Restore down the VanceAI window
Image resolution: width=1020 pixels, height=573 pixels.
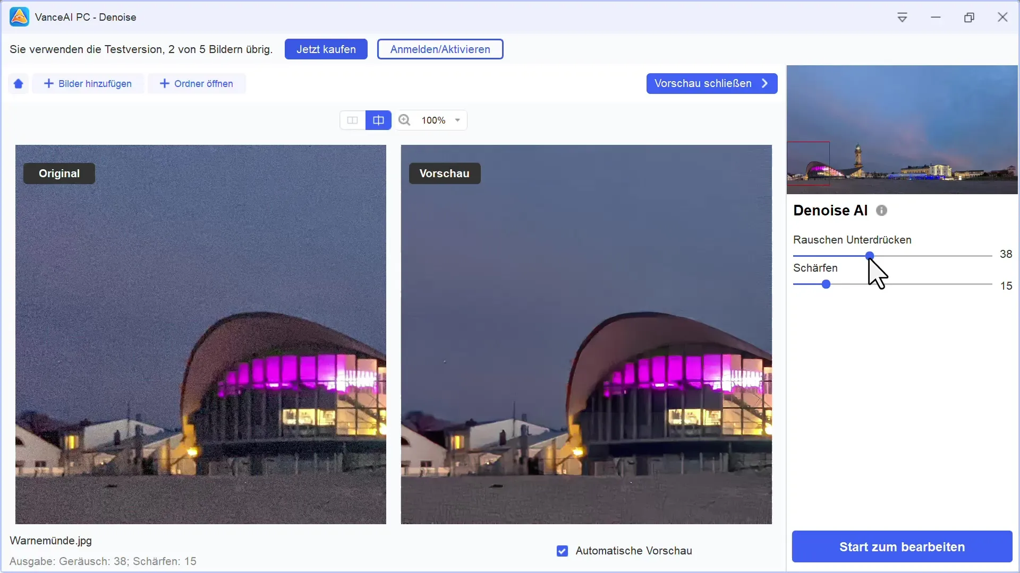click(x=969, y=18)
